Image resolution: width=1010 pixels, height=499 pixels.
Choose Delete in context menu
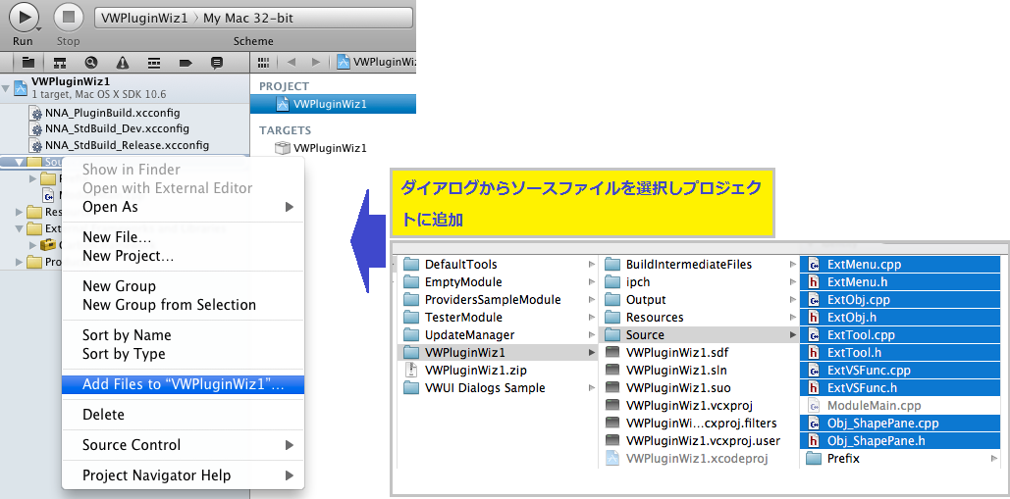pos(183,415)
